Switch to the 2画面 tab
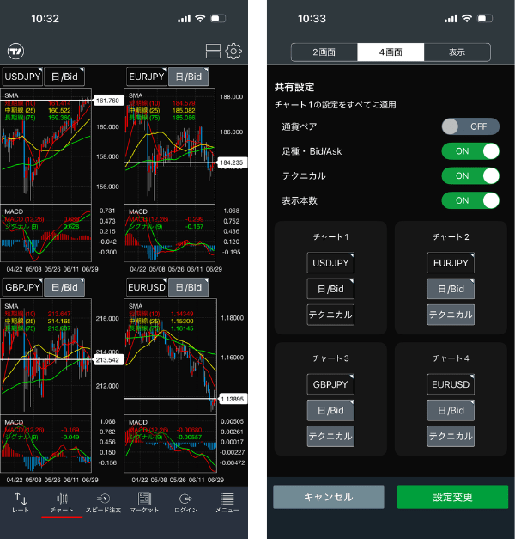515x539 pixels. pyautogui.click(x=324, y=52)
